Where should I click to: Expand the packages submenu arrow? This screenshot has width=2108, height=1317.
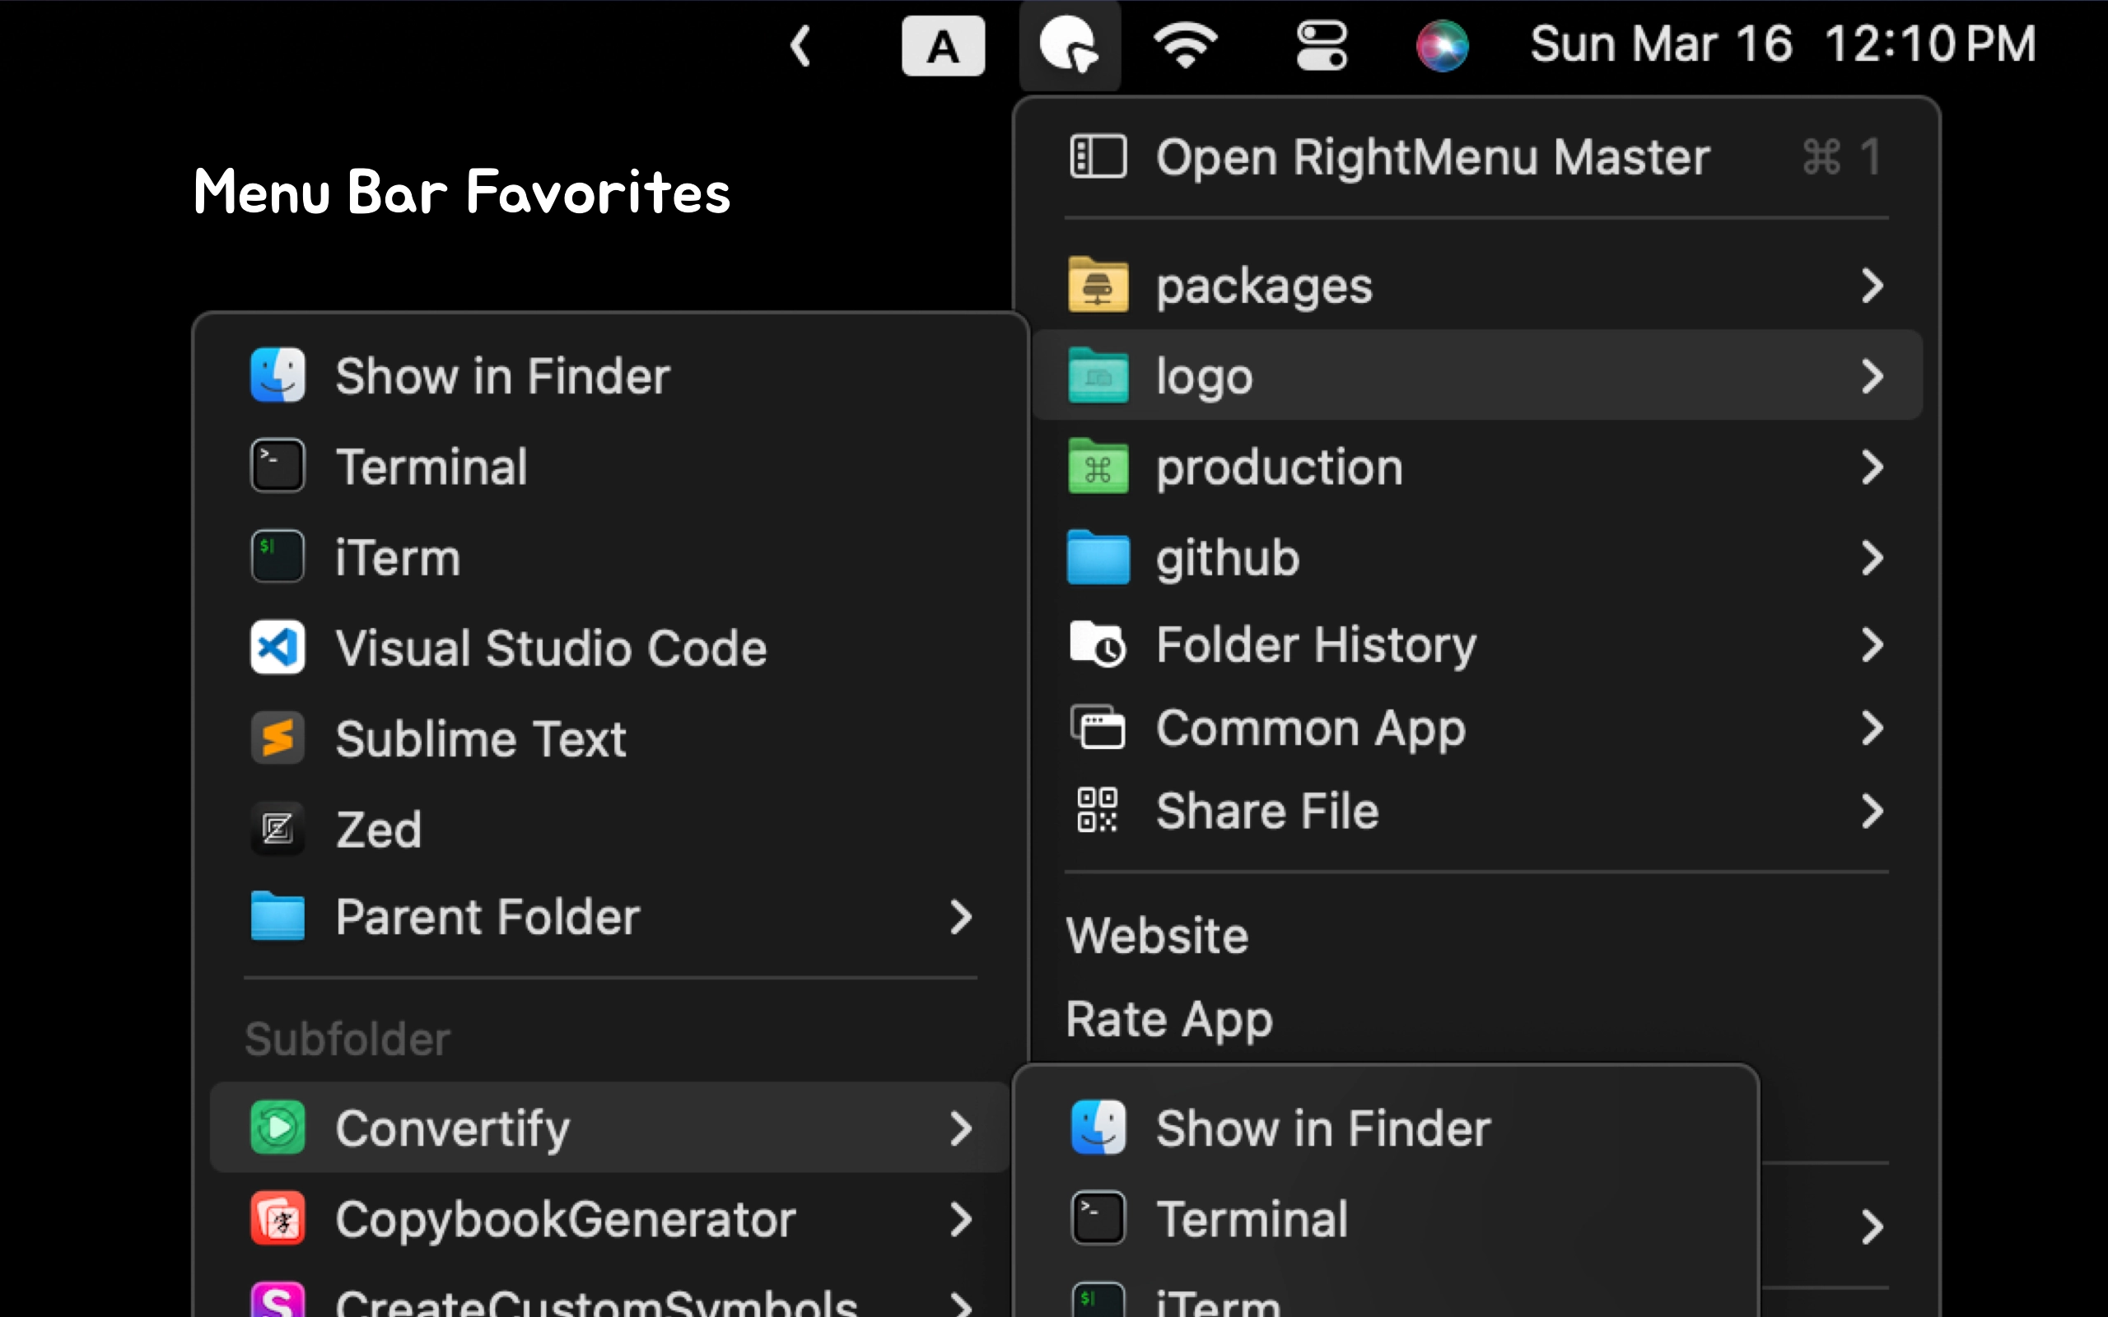click(x=1872, y=286)
